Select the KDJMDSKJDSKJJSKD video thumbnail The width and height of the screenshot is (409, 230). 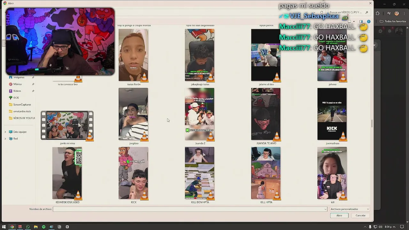[x=67, y=173]
